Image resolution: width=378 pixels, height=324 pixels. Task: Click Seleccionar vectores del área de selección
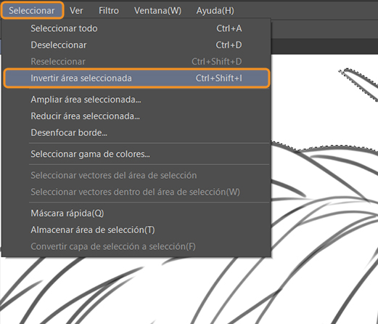click(x=136, y=175)
